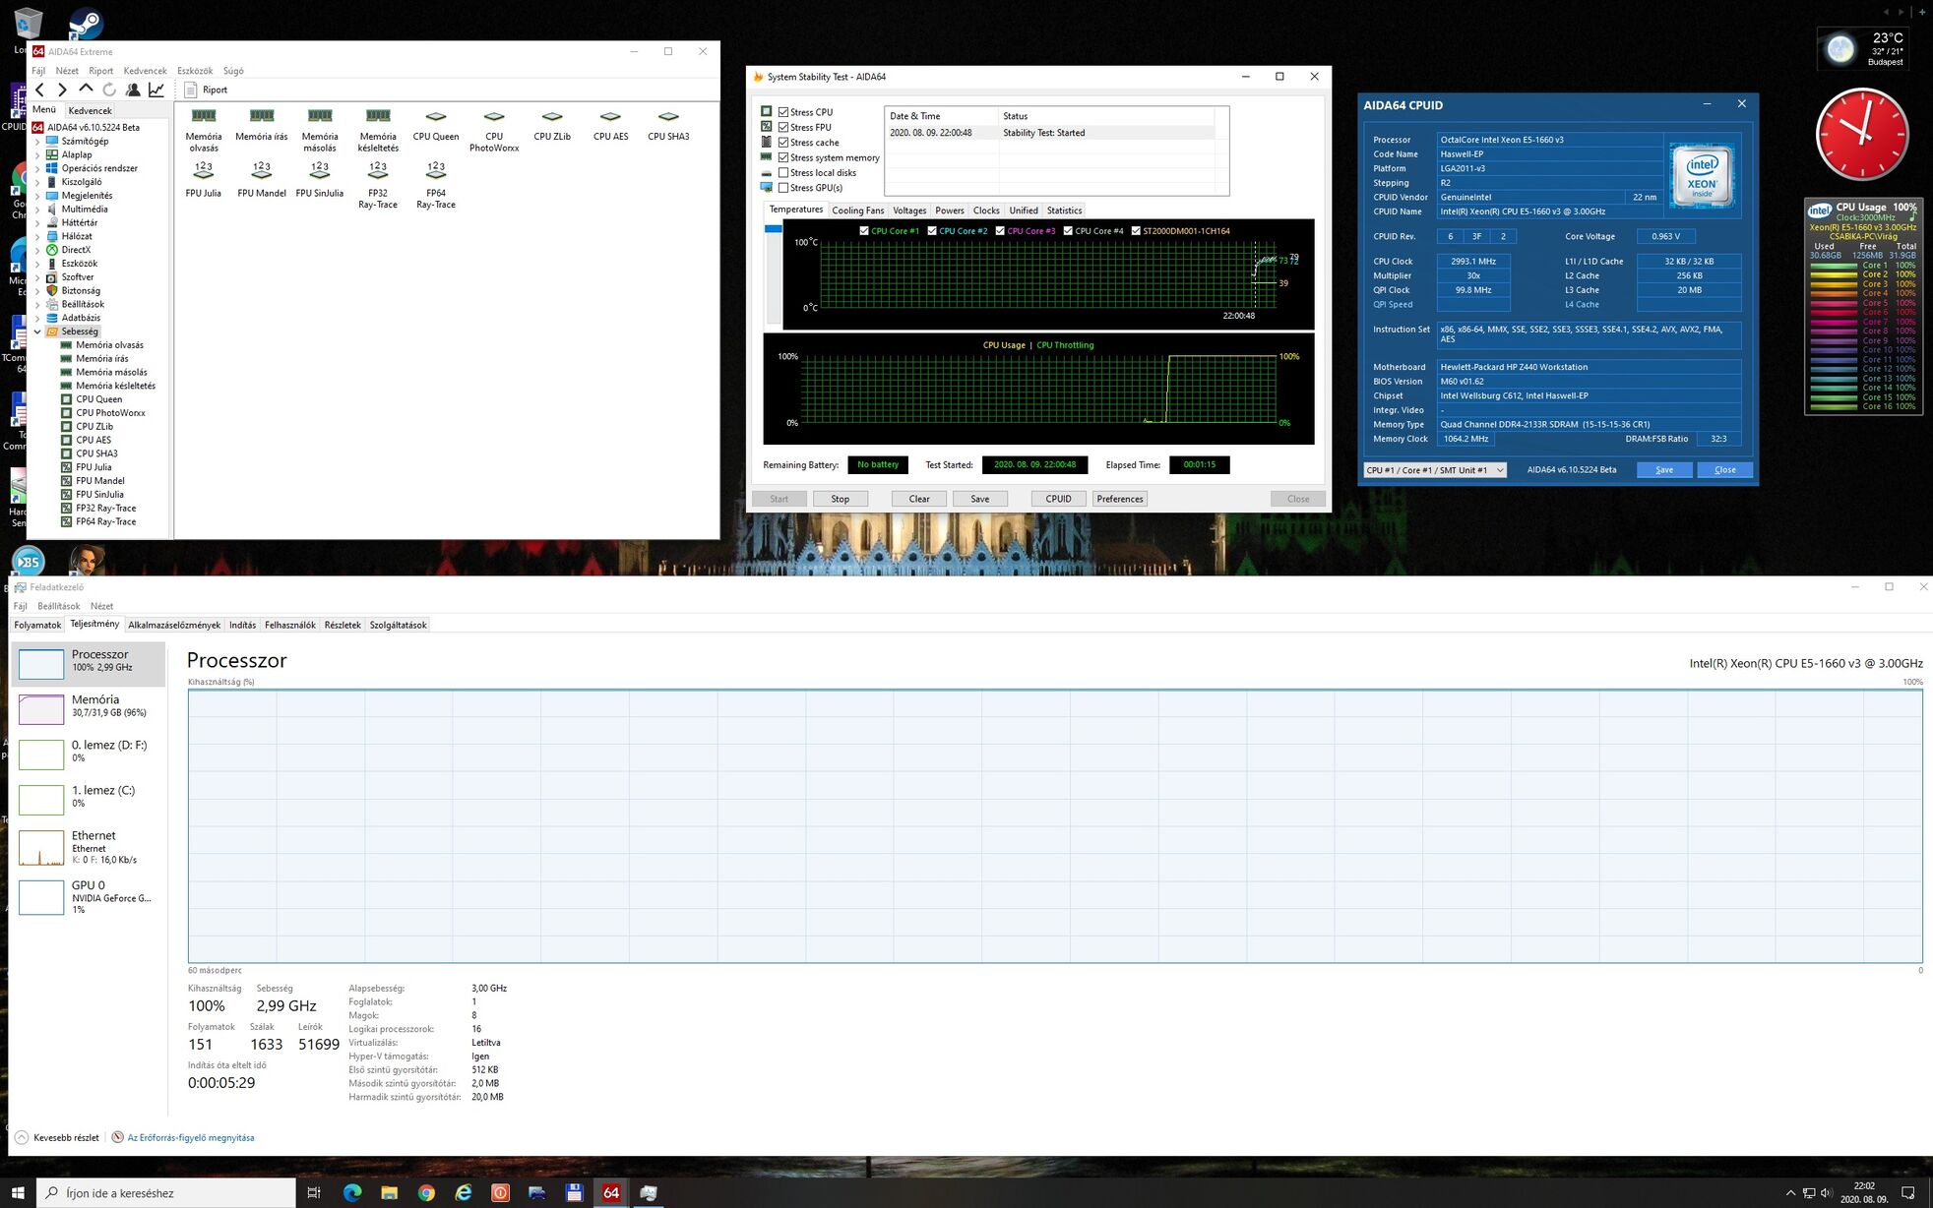
Task: Click the AIDA64 toolbar back arrow
Action: [x=40, y=90]
